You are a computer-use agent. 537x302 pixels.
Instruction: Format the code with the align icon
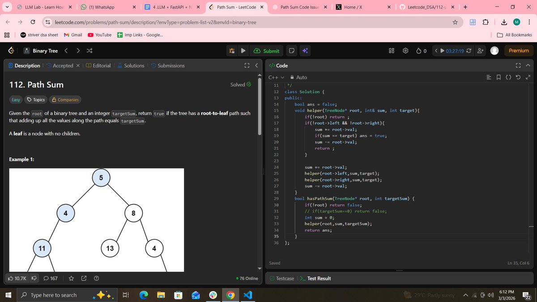point(489,77)
